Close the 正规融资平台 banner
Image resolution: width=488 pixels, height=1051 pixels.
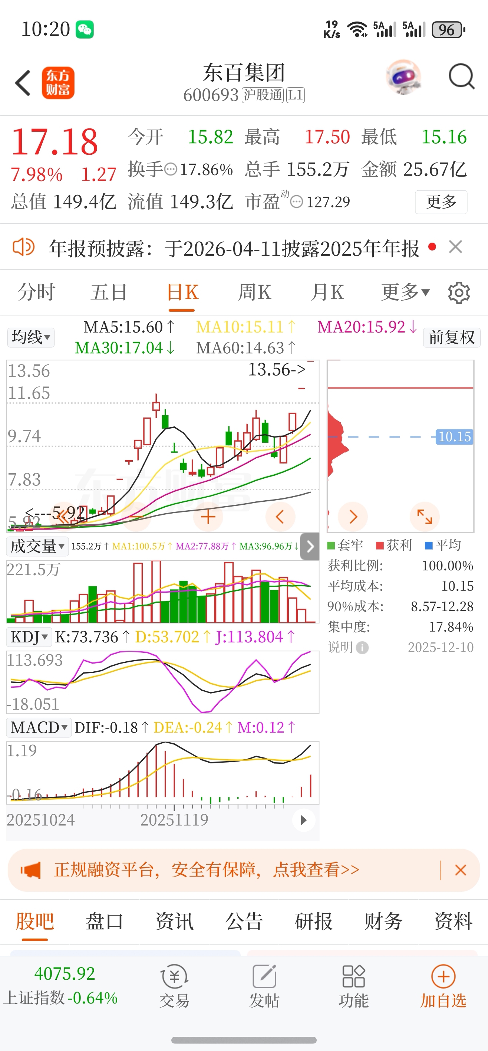pyautogui.click(x=460, y=870)
